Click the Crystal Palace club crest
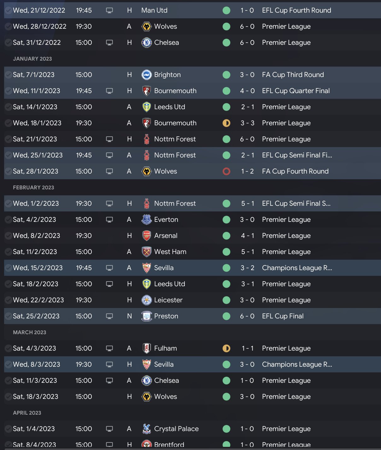Image resolution: width=381 pixels, height=450 pixels. (146, 429)
